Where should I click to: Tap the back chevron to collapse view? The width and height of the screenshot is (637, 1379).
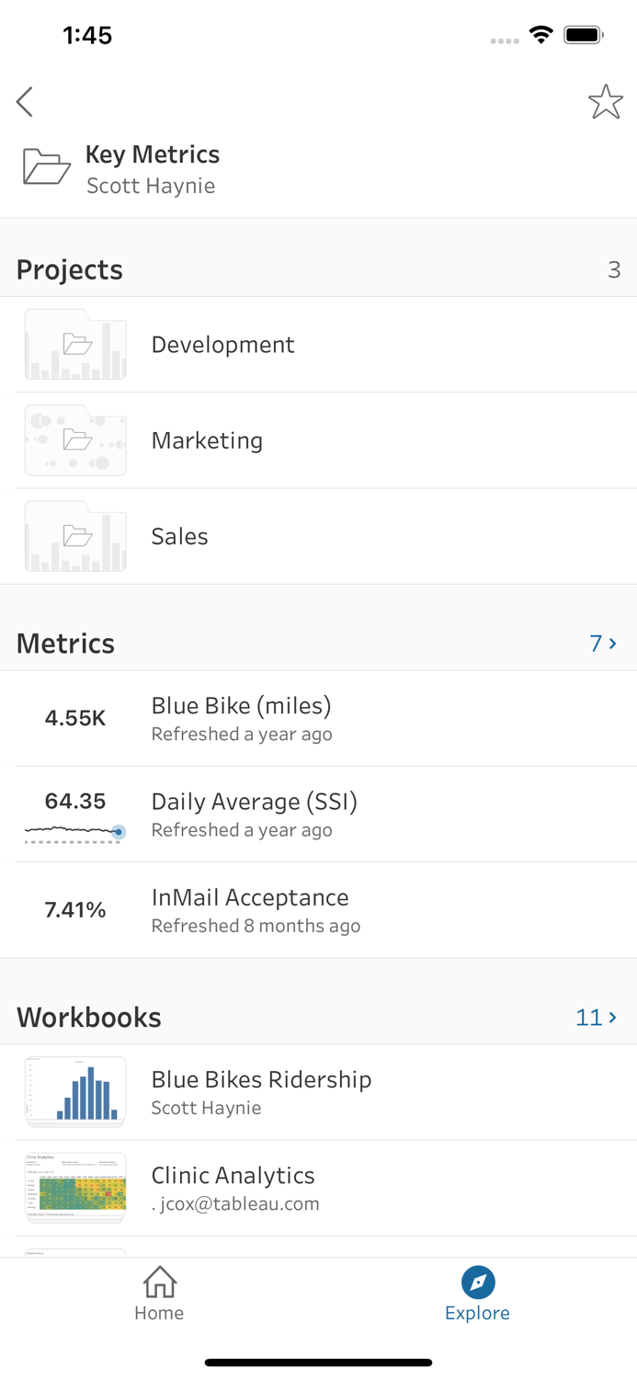coord(25,101)
